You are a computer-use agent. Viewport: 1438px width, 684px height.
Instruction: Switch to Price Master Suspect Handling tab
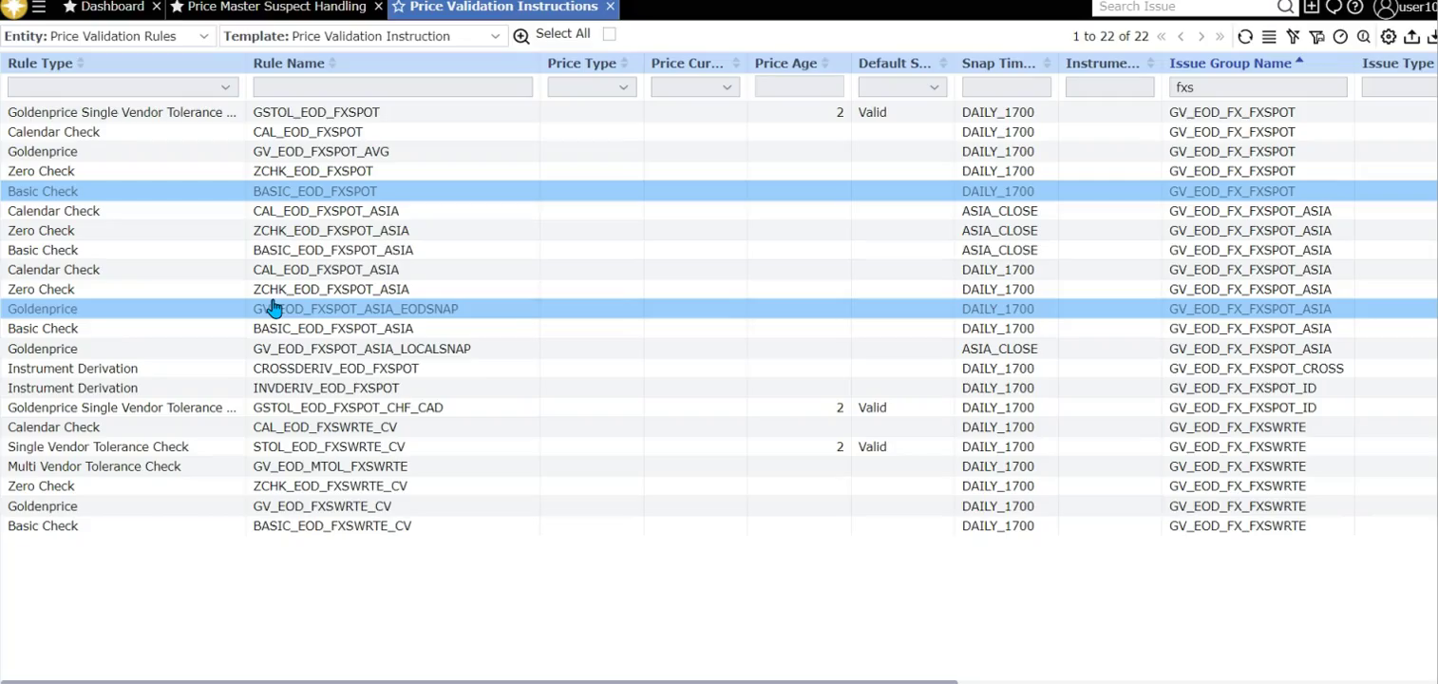click(276, 7)
